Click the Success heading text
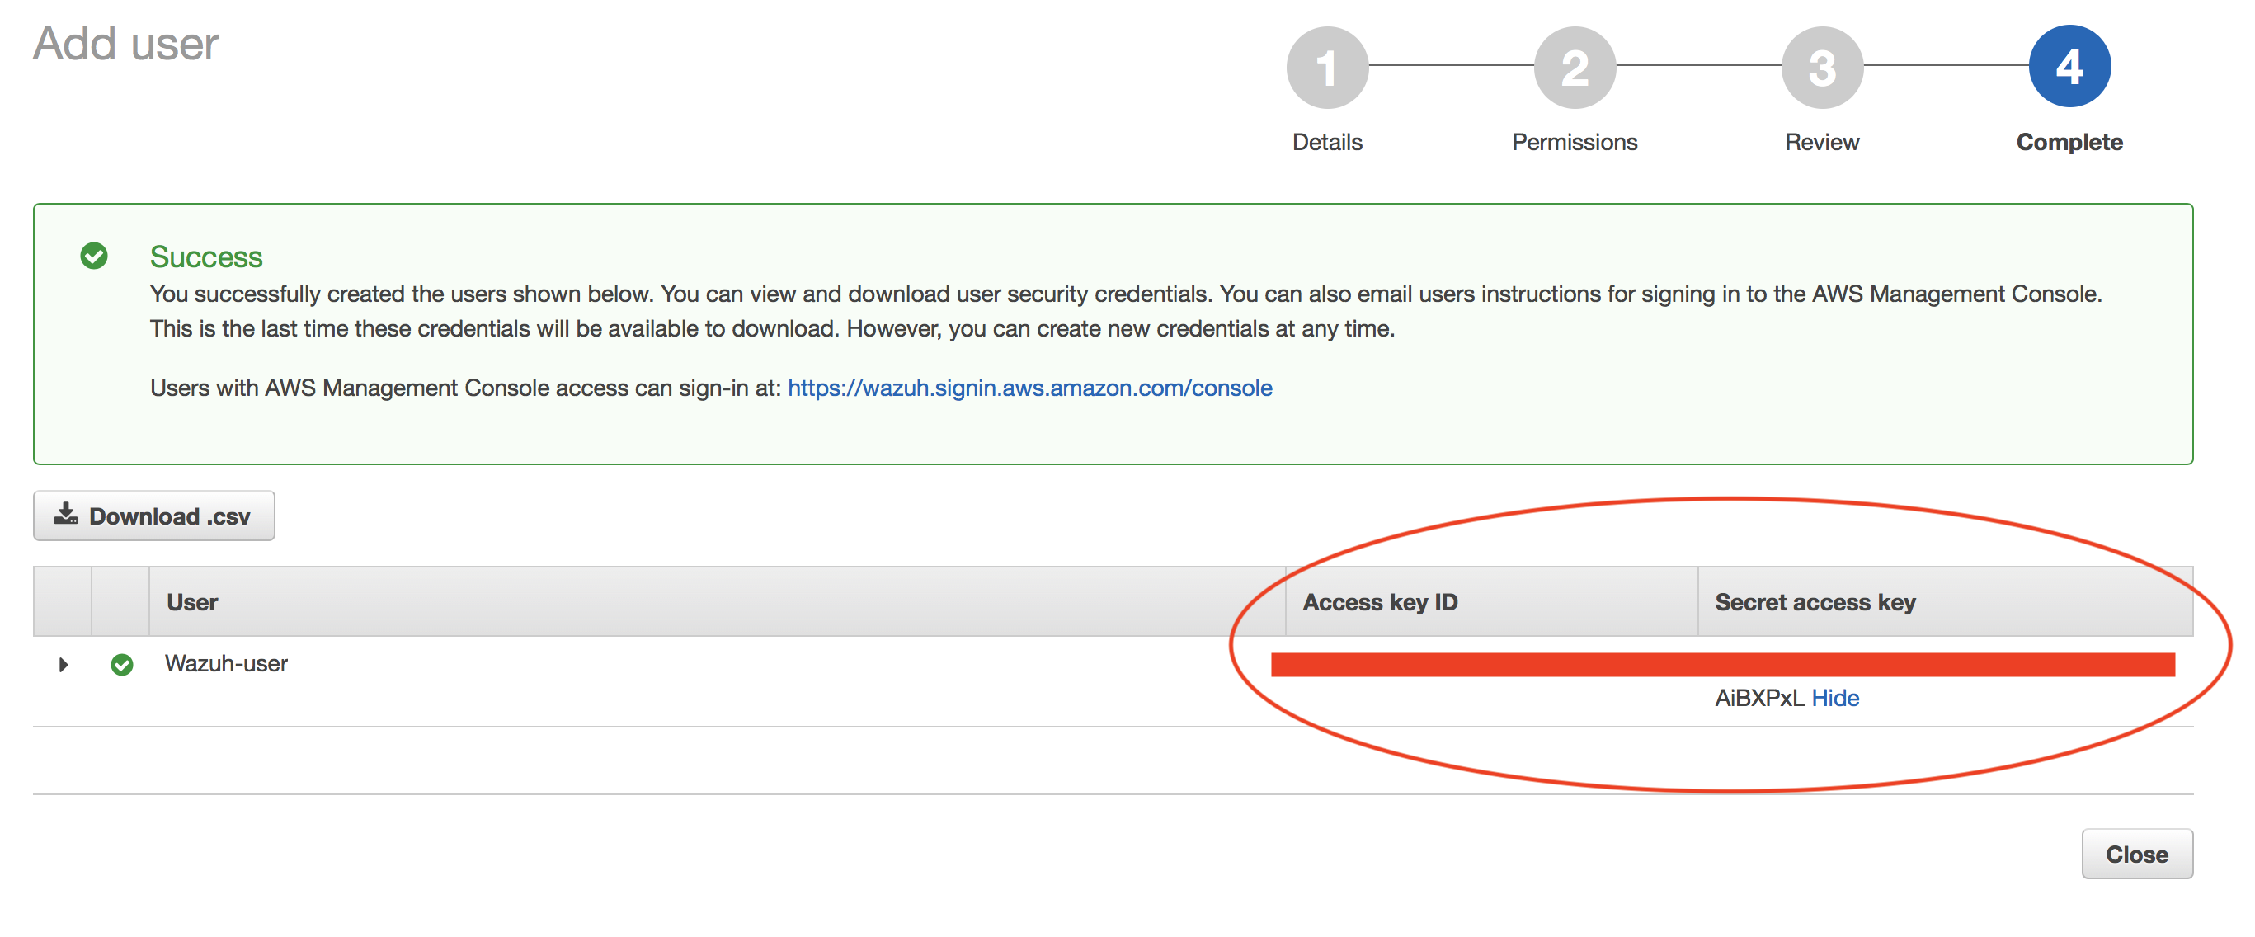Viewport: 2255px width, 937px height. pyautogui.click(x=205, y=257)
